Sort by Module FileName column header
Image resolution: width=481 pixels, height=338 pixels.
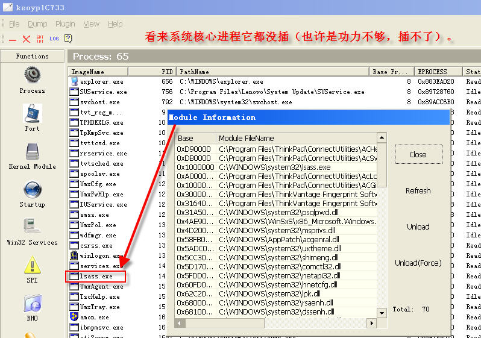(297, 139)
